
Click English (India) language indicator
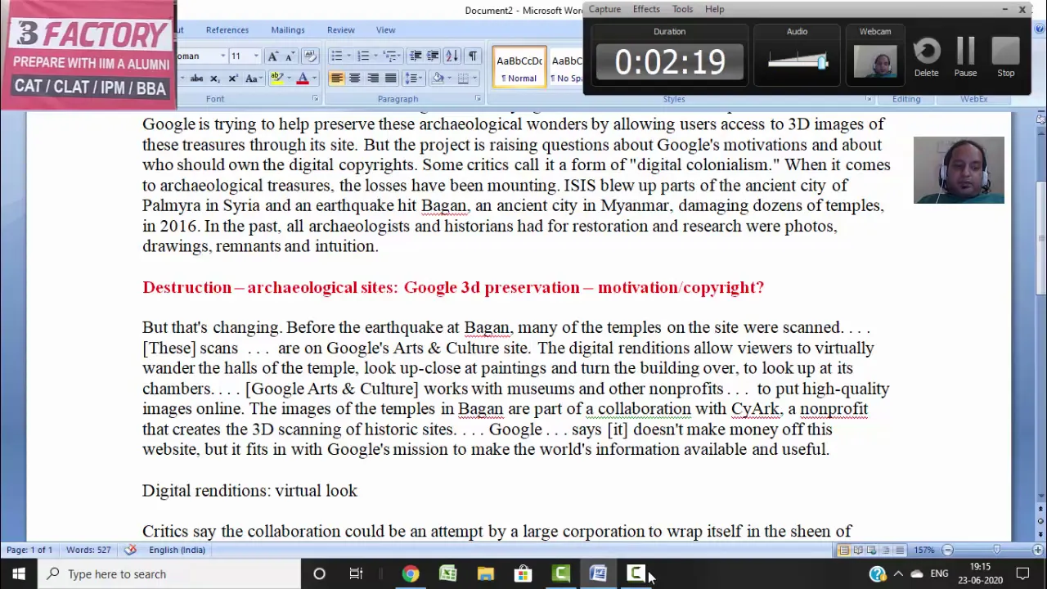(177, 550)
